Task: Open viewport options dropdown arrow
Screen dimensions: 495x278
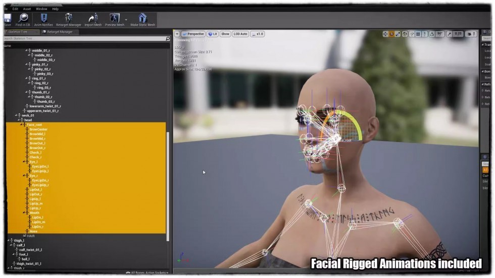Action: point(177,34)
